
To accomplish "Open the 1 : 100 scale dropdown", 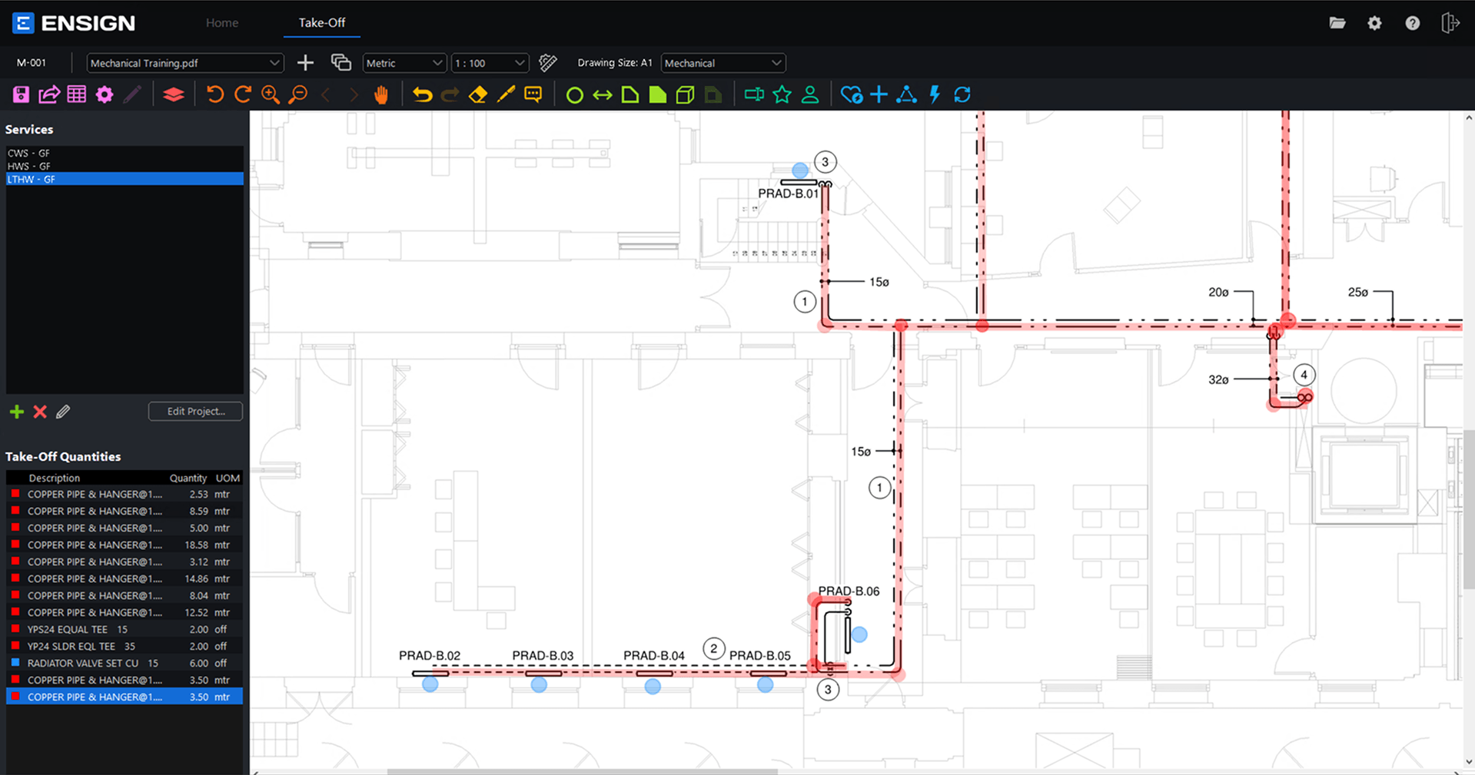I will [490, 63].
